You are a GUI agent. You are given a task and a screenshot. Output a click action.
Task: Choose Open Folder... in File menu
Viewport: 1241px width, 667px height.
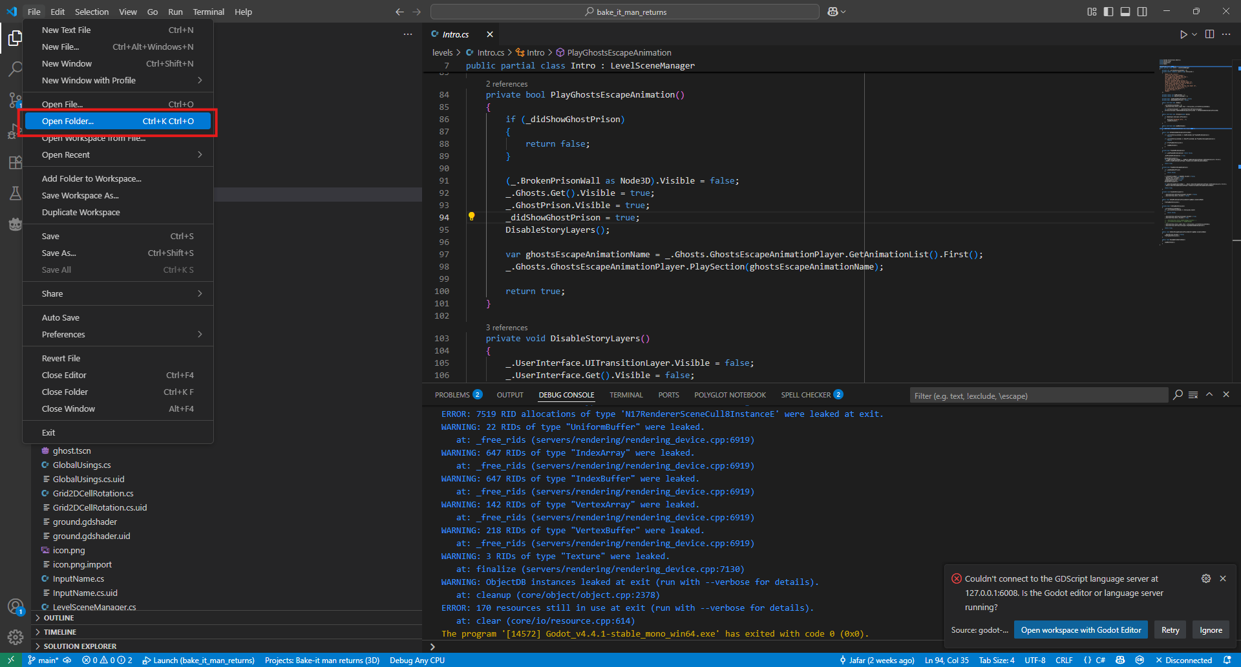118,121
